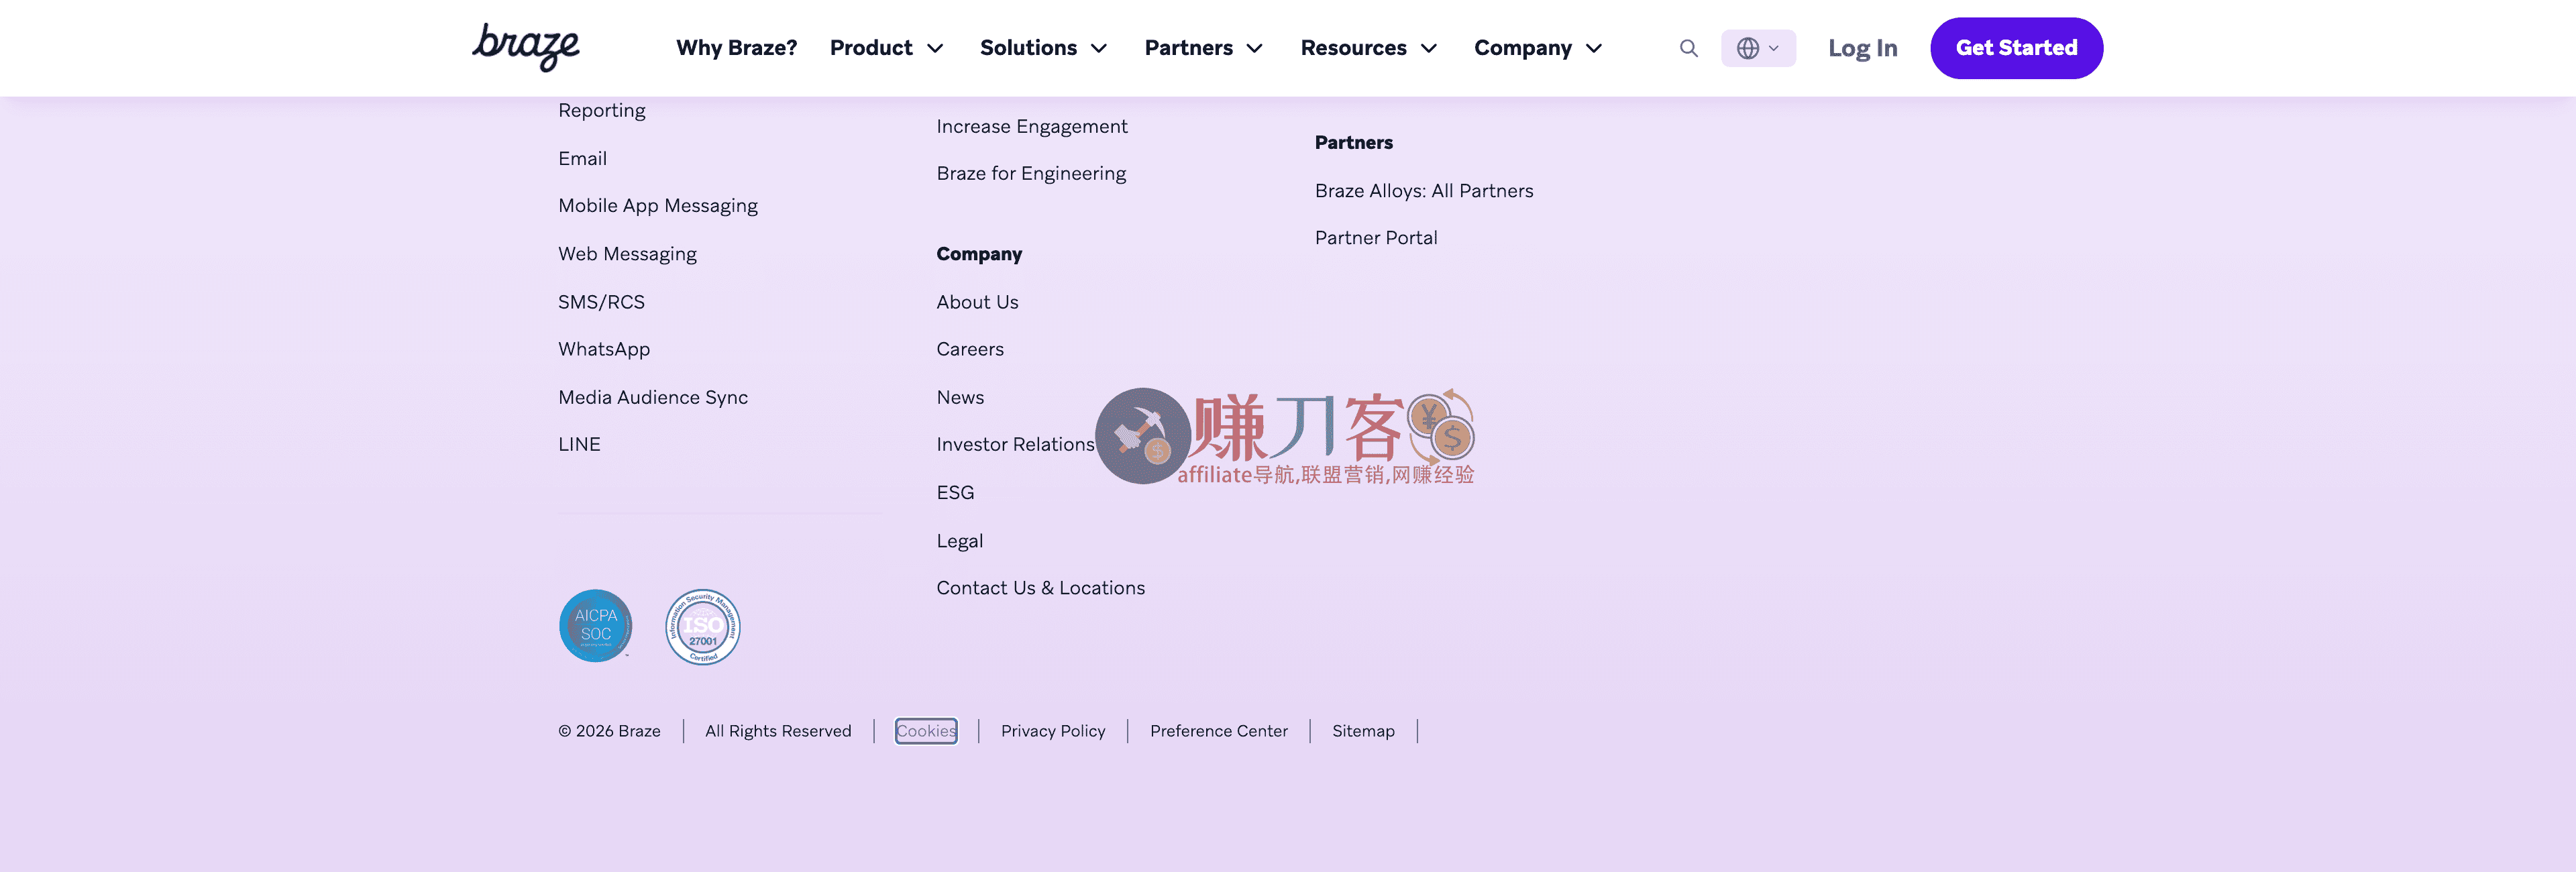Click the Log In link
This screenshot has width=2576, height=872.
[1862, 48]
